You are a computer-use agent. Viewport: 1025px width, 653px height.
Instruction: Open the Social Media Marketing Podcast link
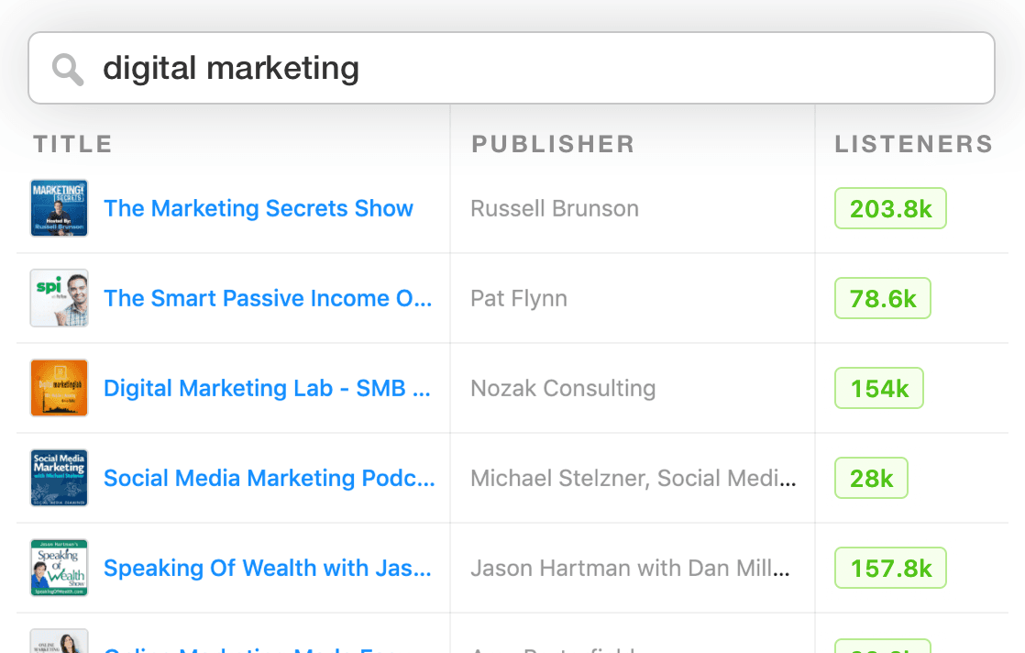pos(269,478)
